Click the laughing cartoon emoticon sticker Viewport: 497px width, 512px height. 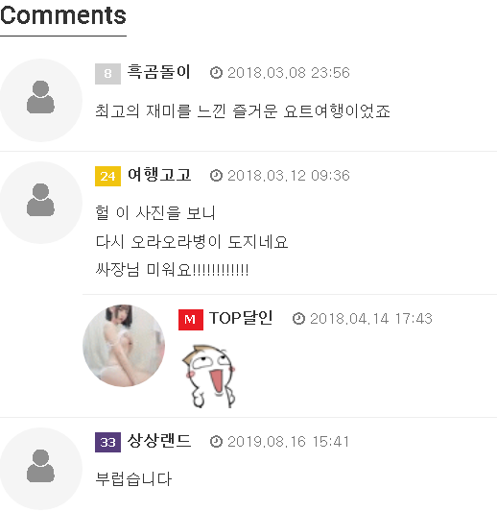coord(209,377)
